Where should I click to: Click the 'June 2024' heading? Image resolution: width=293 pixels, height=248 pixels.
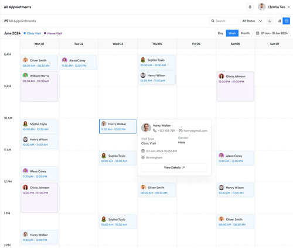(x=12, y=33)
